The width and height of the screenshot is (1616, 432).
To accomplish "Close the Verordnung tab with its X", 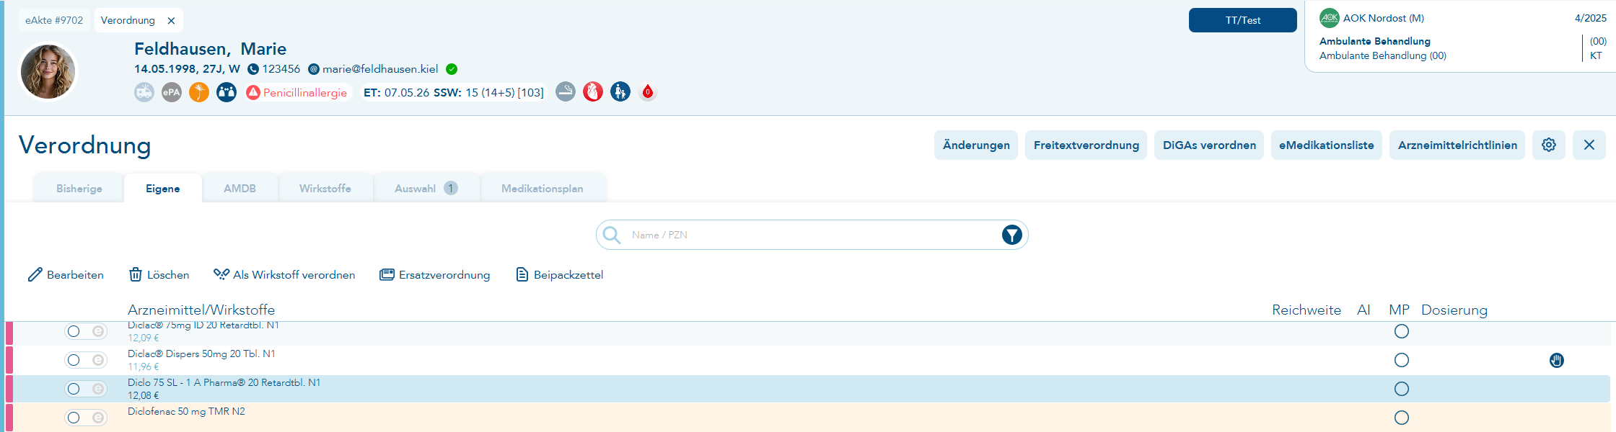I will coord(171,21).
